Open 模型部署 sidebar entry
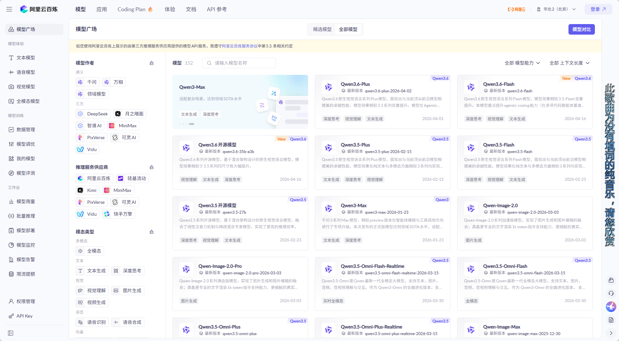The height and width of the screenshot is (341, 619). pyautogui.click(x=34, y=231)
